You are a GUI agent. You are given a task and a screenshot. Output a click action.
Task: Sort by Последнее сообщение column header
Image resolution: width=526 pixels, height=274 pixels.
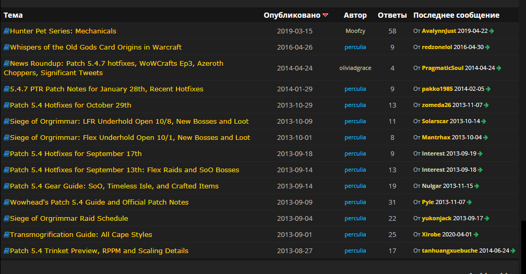pos(456,15)
